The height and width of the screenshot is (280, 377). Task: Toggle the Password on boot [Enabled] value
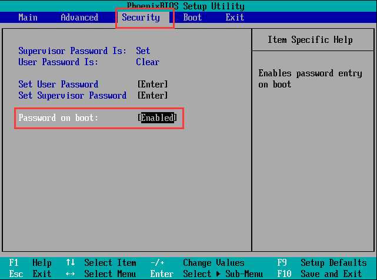157,118
